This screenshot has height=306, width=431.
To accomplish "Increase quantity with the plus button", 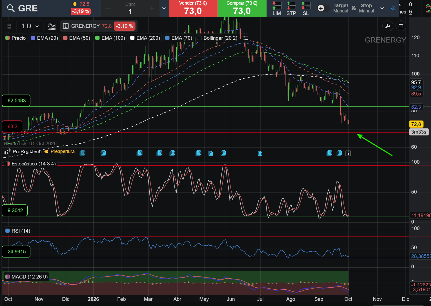I will coord(152,9).
